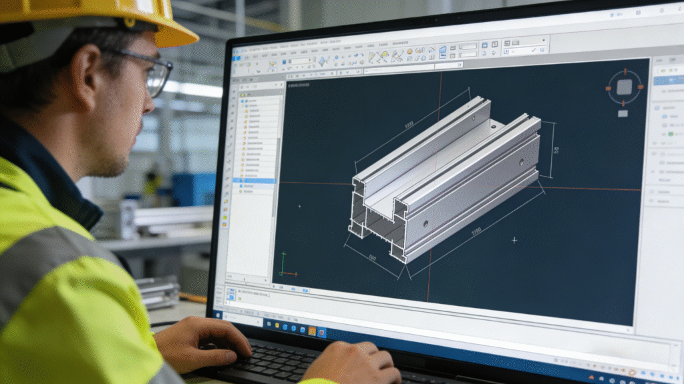Select the tab at the viewport's bottom-left corner
684x384 pixels.
tap(232, 291)
